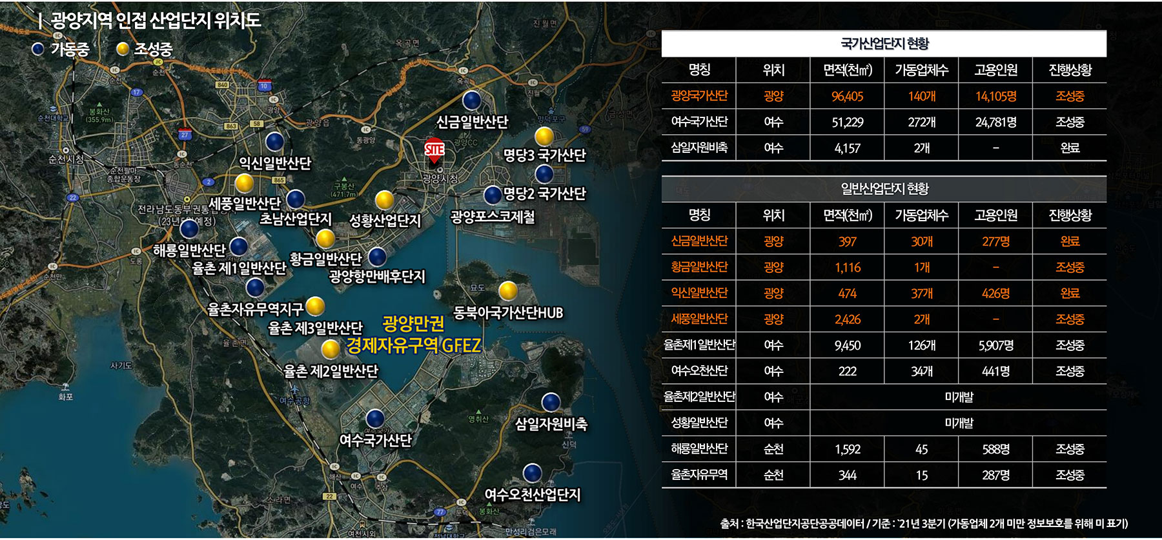Select 신금일반산단 name cell in the table
Screen dimensions: 1162x540
click(699, 241)
